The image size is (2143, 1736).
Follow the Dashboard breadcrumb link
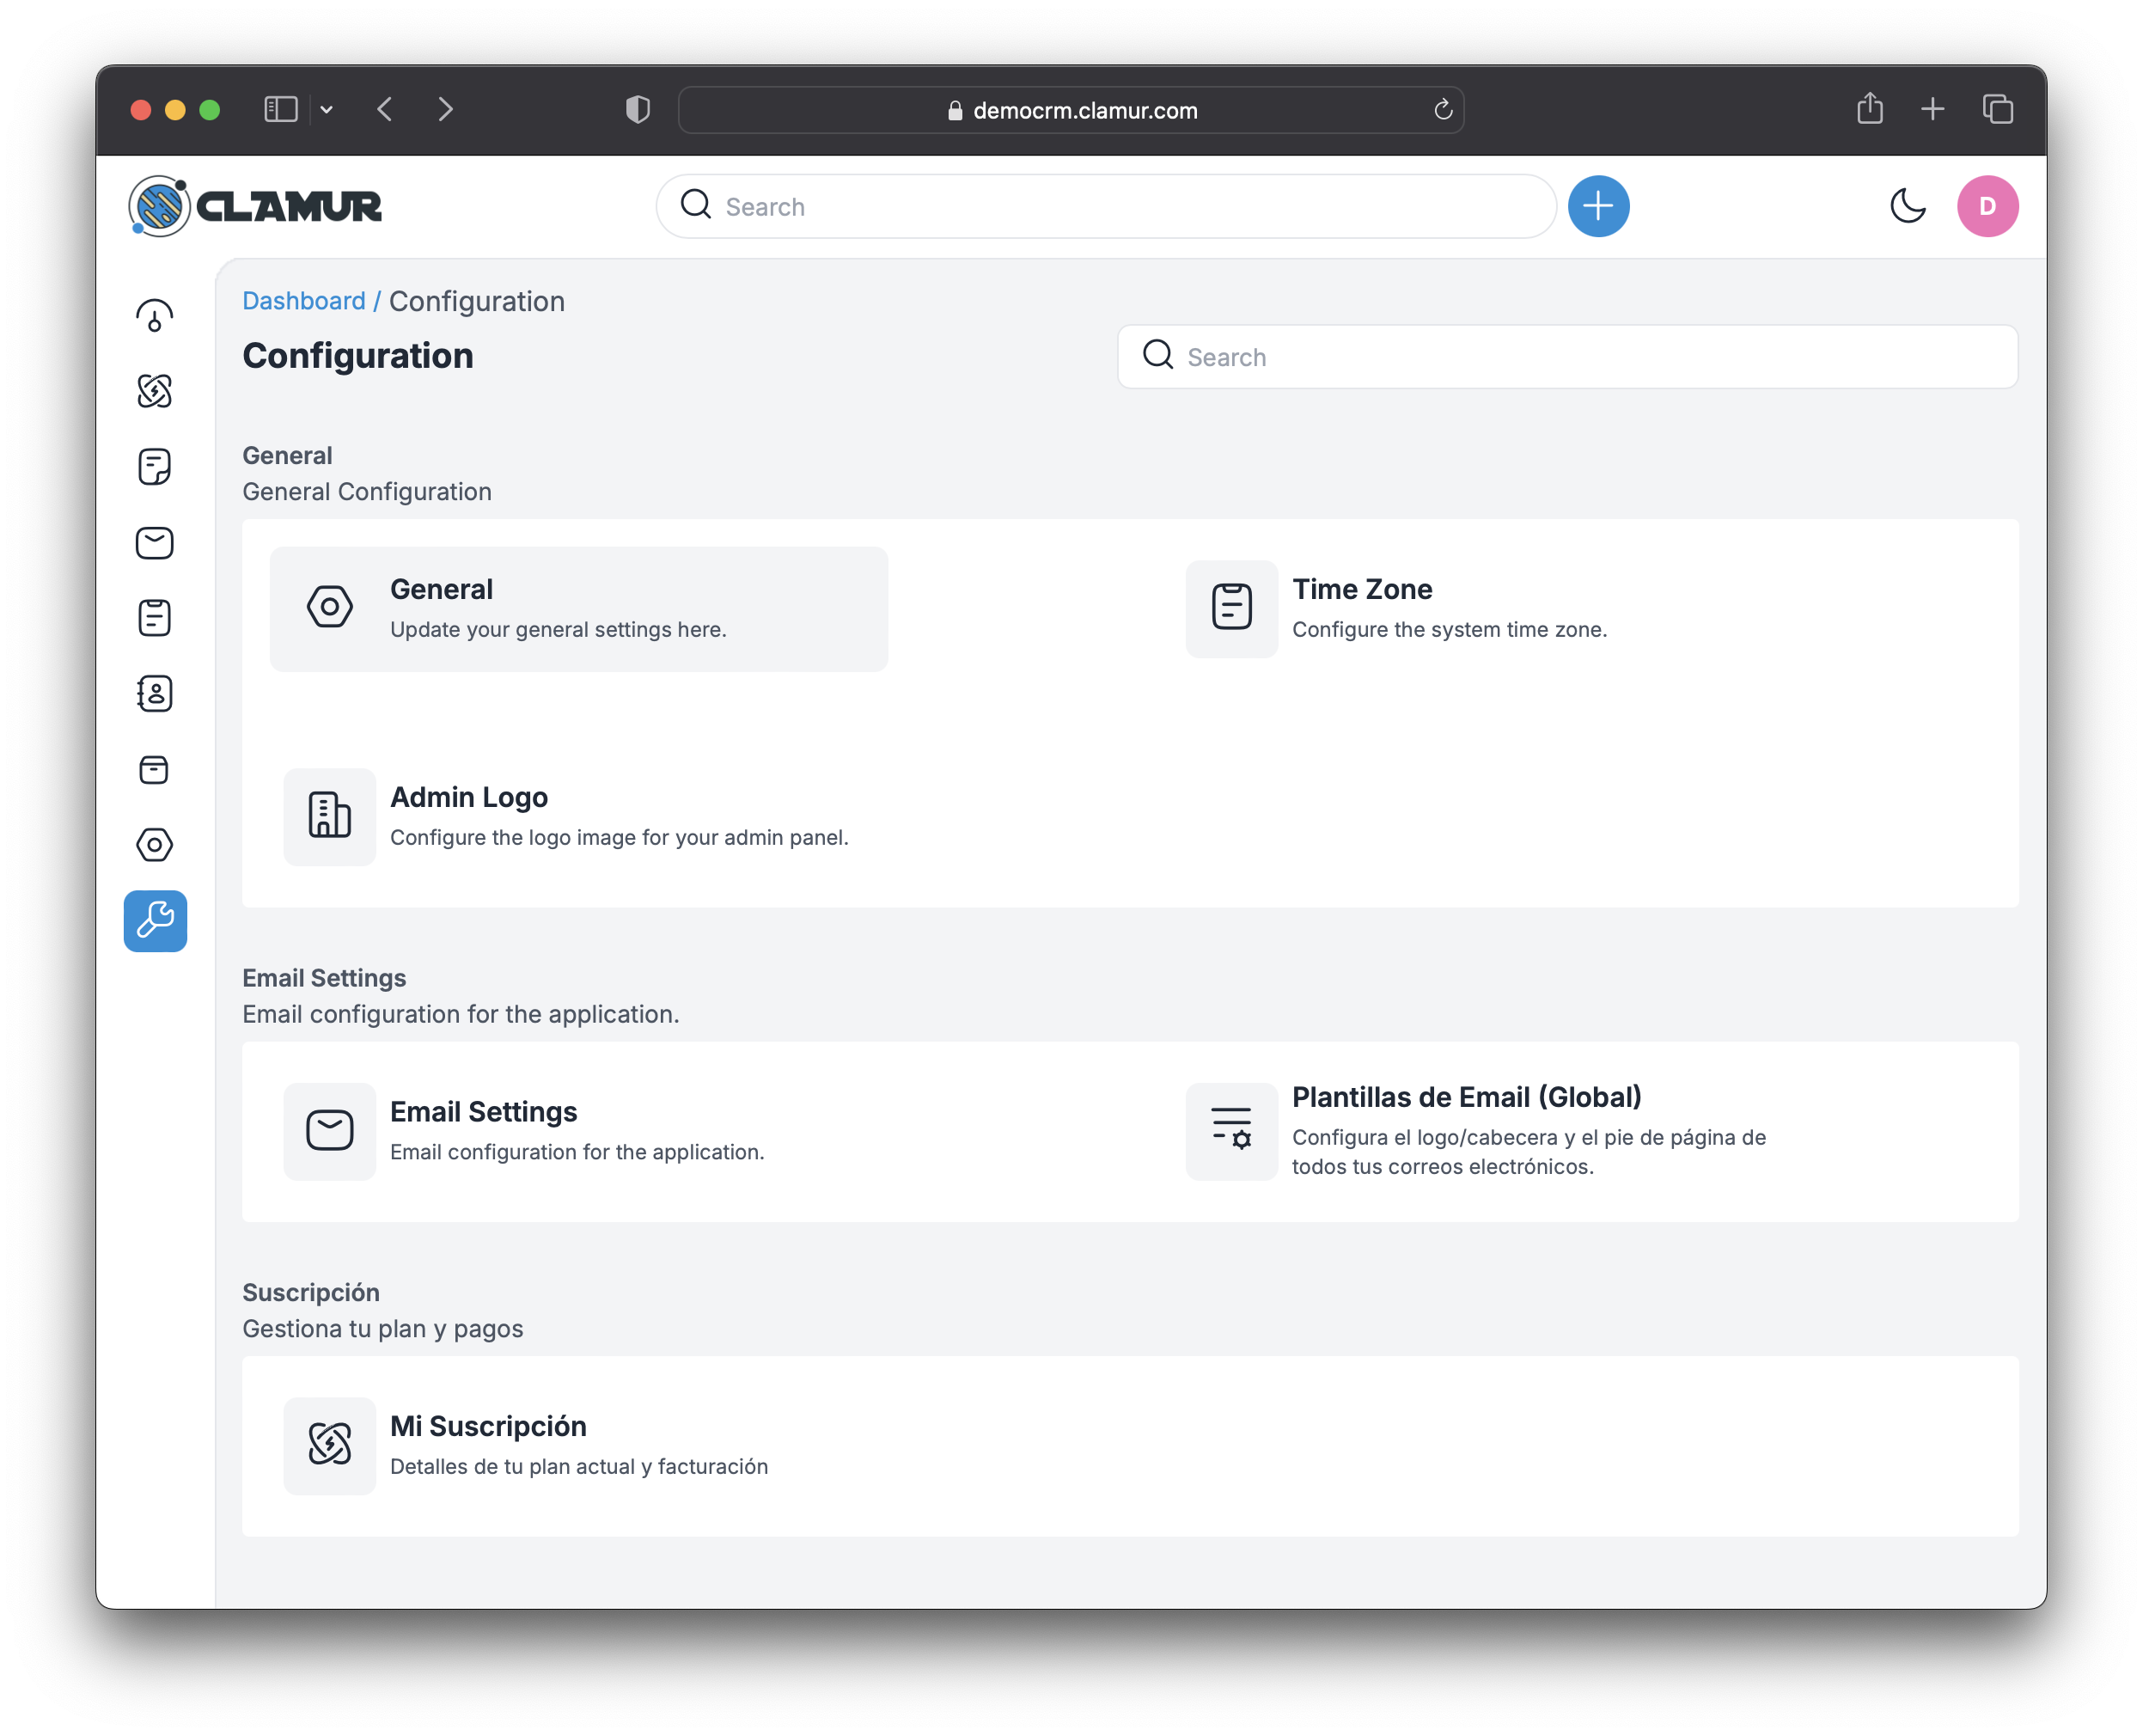click(304, 301)
